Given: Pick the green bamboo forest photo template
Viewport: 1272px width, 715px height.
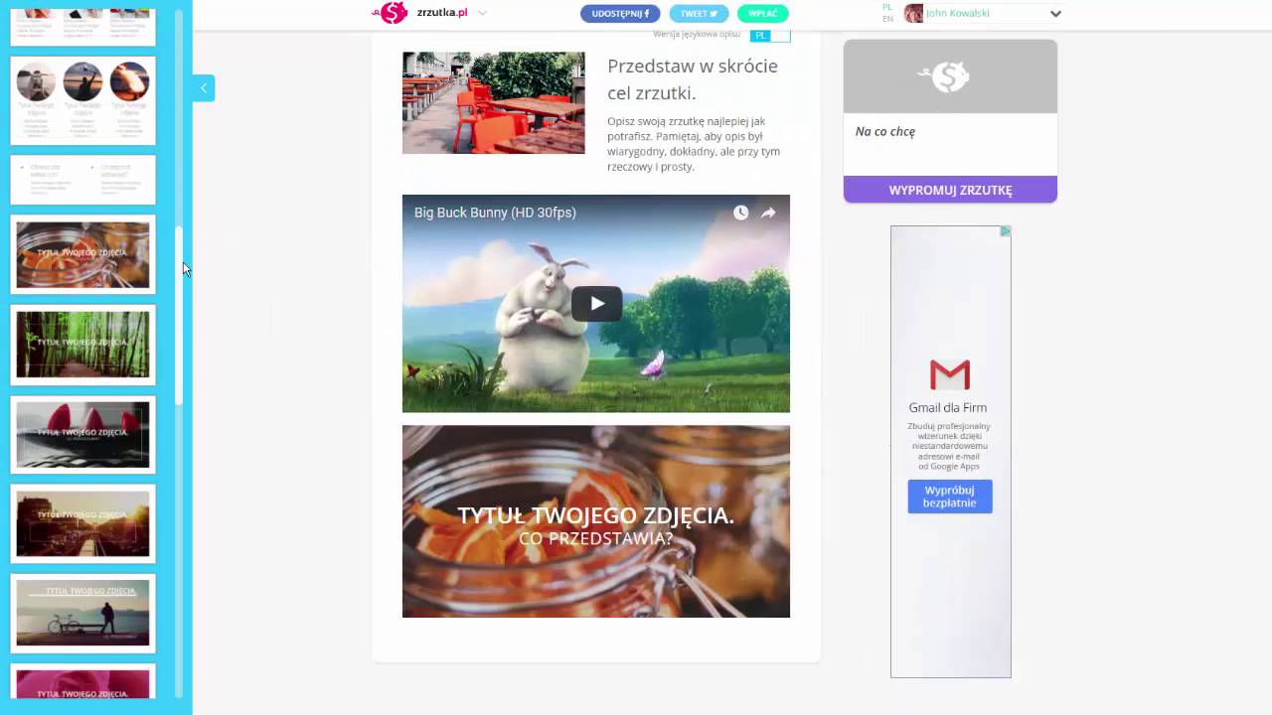Looking at the screenshot, I should tap(83, 345).
